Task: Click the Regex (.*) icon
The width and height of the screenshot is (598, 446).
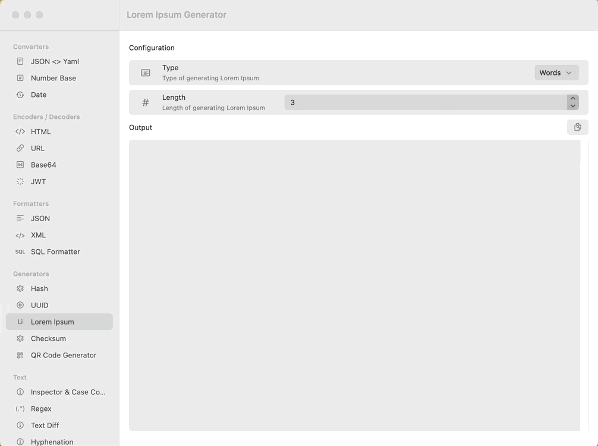Action: tap(20, 409)
